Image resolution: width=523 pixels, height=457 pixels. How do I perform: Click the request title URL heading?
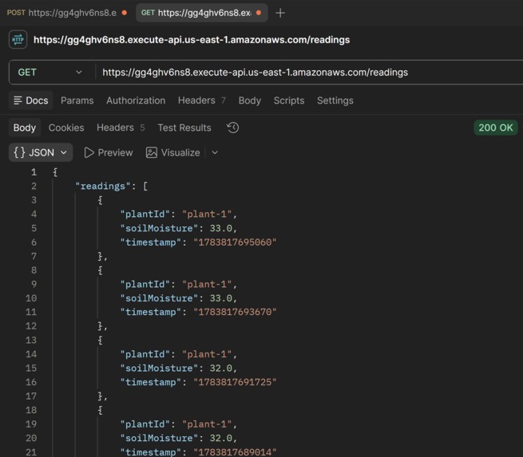tap(192, 40)
